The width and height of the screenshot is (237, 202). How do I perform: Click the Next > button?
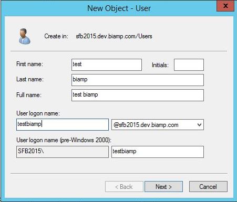pyautogui.click(x=163, y=187)
